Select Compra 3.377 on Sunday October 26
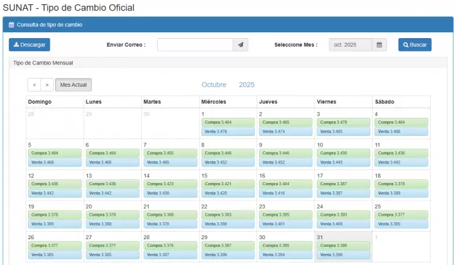This screenshot has height=265, width=457. click(x=55, y=246)
